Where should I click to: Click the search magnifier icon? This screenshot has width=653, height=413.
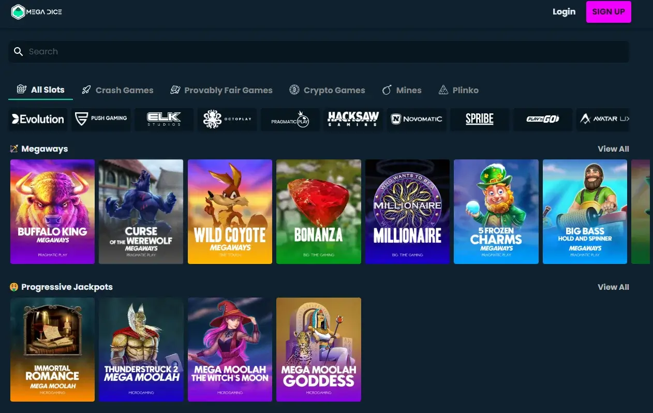(x=19, y=52)
